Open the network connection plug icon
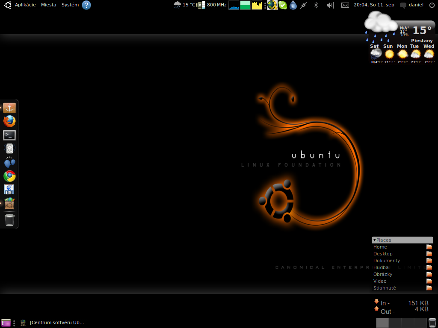Screen dimensions: 438x328 pyautogui.click(x=304, y=5)
